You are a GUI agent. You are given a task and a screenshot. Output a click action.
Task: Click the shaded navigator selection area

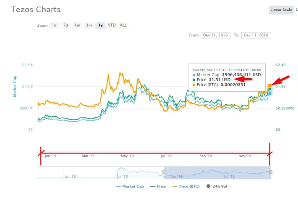217,173
